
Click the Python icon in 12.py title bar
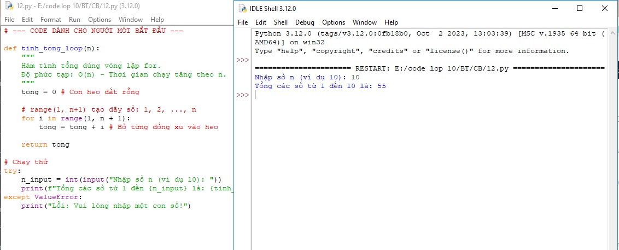9,6
